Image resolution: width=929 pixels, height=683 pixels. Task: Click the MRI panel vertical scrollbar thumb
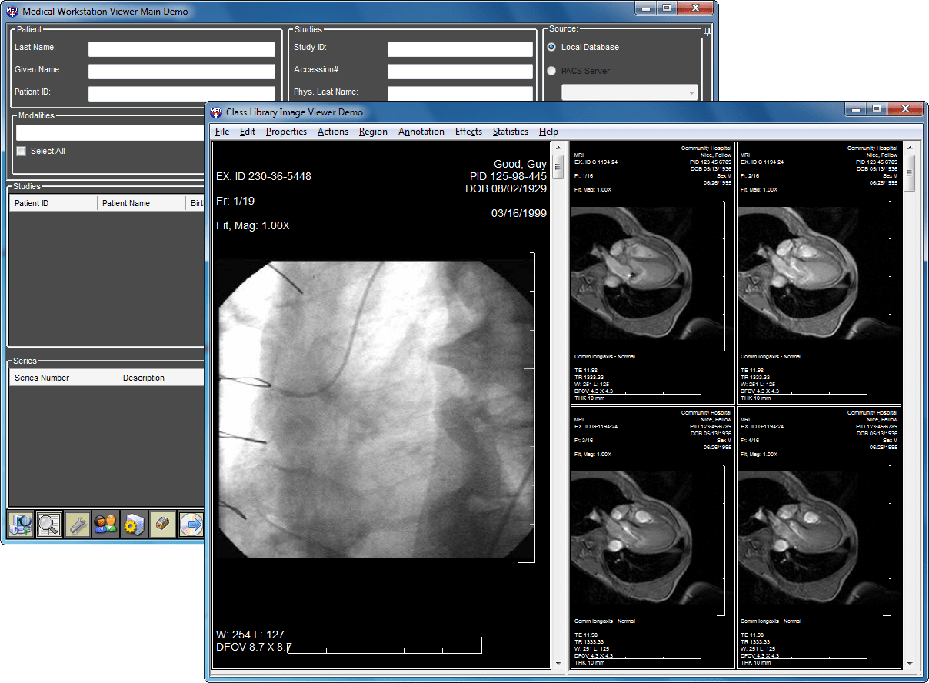click(x=910, y=173)
